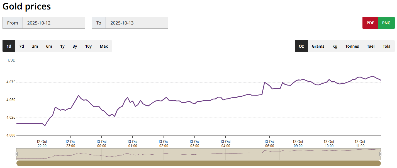Choose the 3m time range

click(35, 46)
